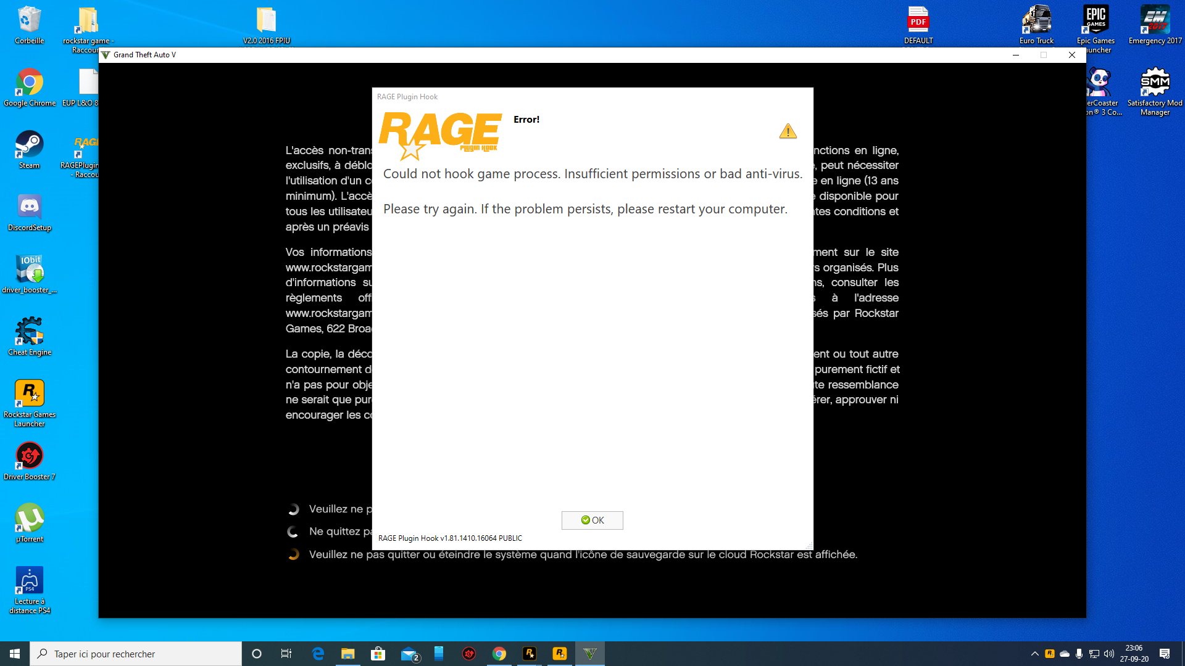Click OK in RAGE Plugin Hook dialog
This screenshot has height=666, width=1185.
pos(592,520)
